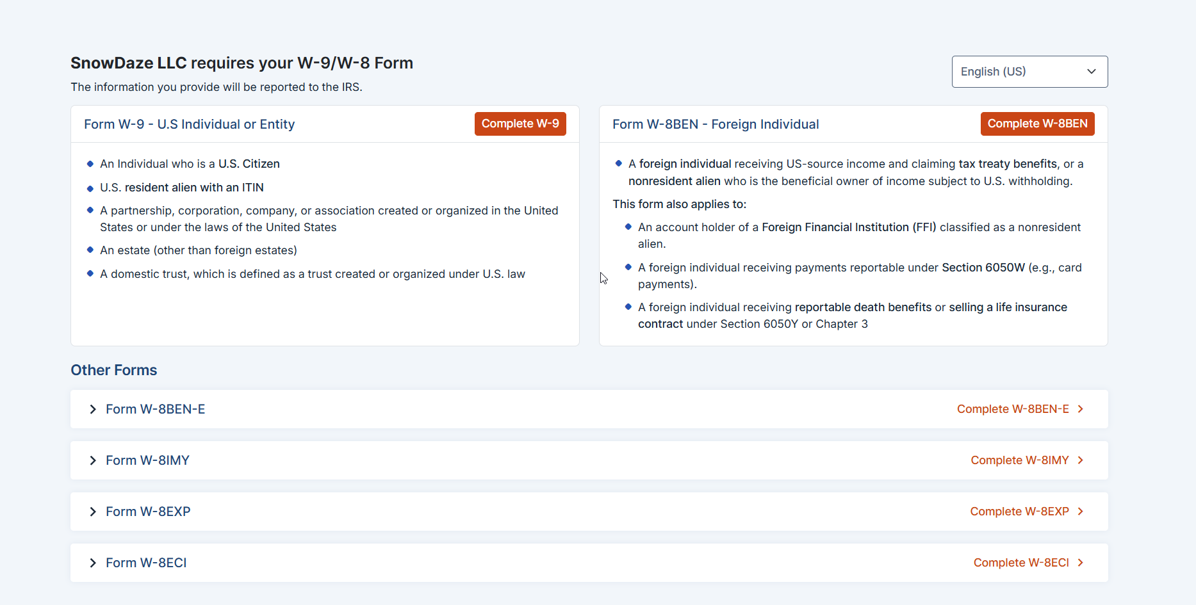Open the English (US) language dropdown
This screenshot has height=605, width=1196.
(x=1029, y=72)
